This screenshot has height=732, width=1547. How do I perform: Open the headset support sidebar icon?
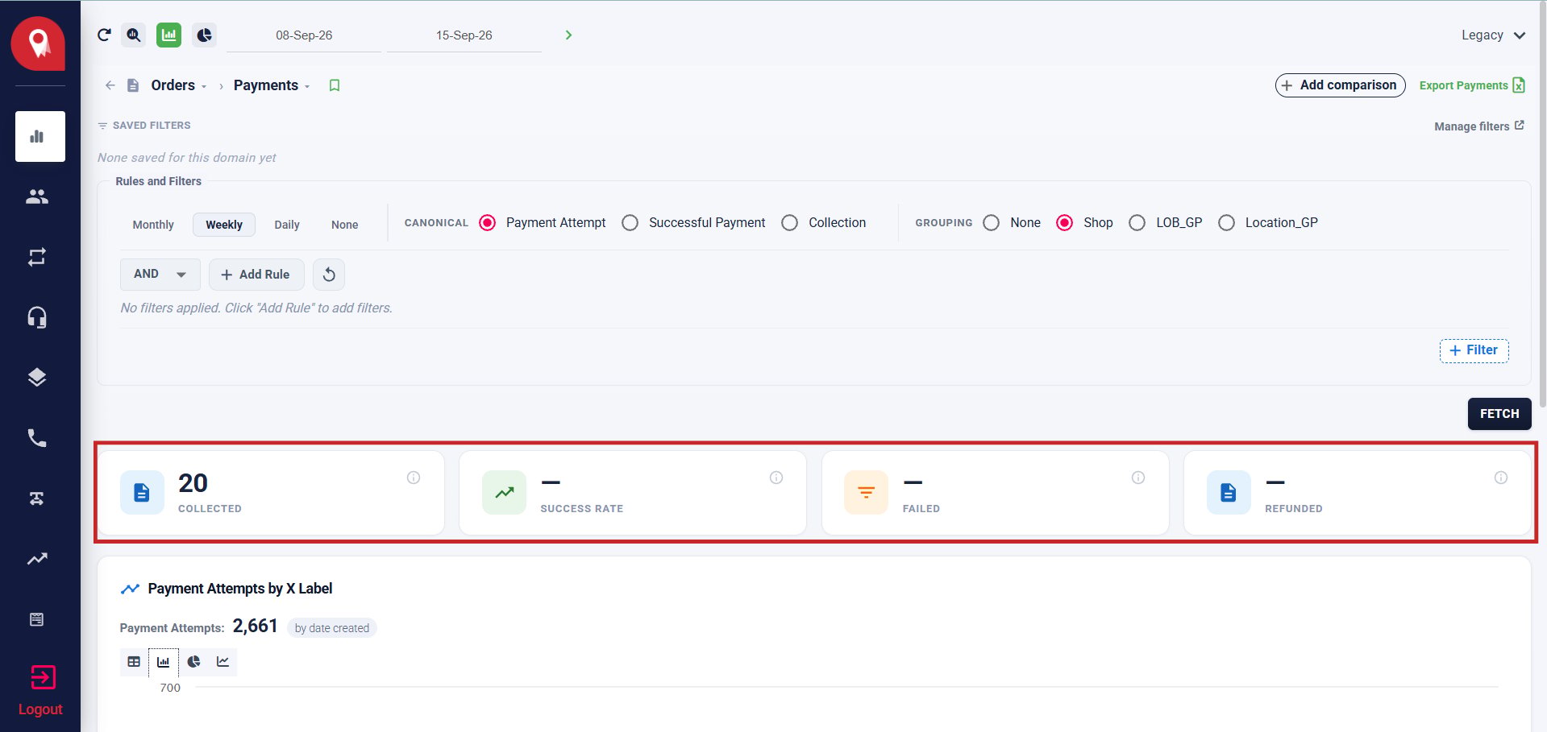[37, 317]
